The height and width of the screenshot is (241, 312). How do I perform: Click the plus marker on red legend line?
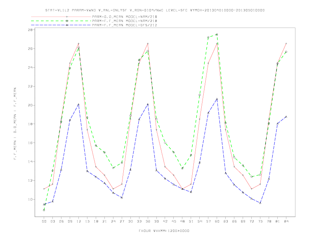coord(67,17)
